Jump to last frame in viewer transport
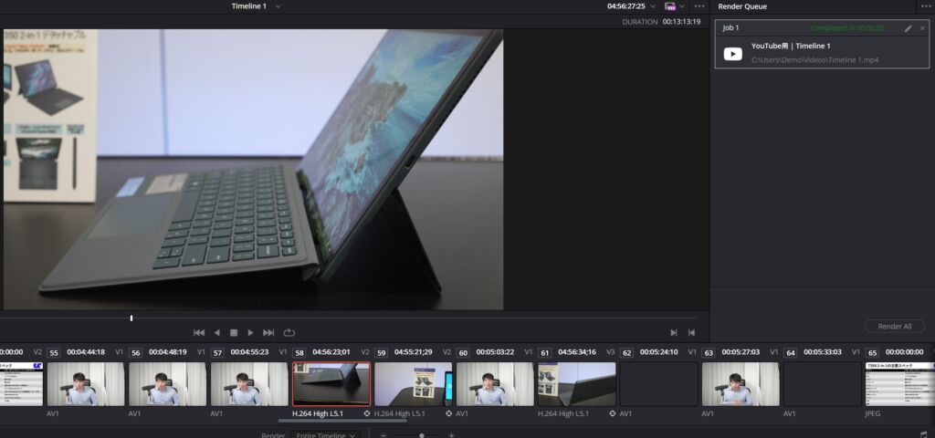Viewport: 935px width, 438px height. coord(269,332)
